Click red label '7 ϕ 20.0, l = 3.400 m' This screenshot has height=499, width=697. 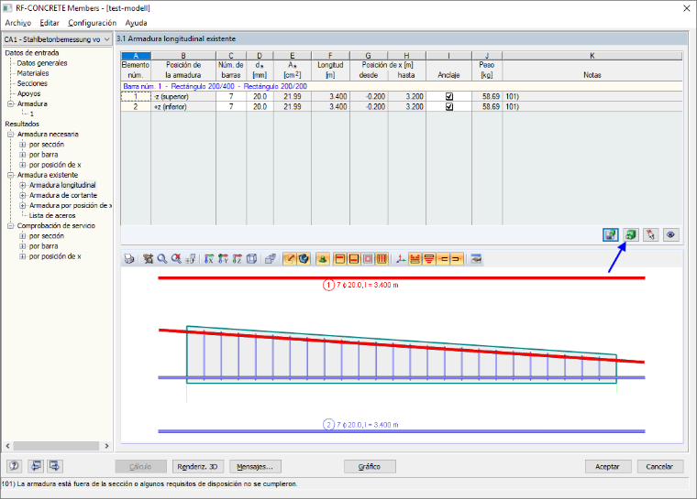coord(367,285)
